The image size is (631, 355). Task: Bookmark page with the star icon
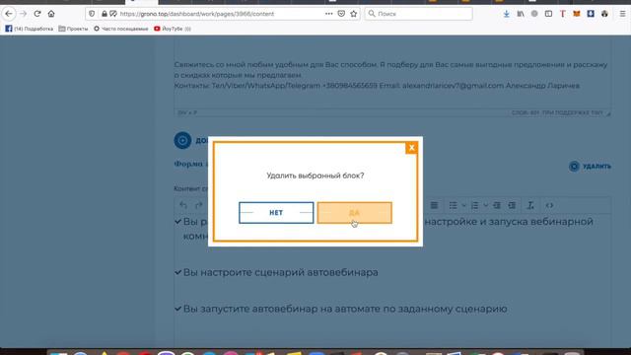[x=354, y=14]
